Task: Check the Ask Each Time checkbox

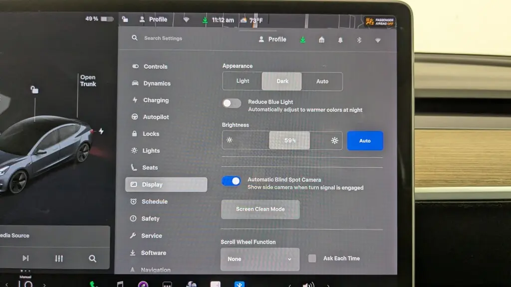Action: [x=312, y=258]
